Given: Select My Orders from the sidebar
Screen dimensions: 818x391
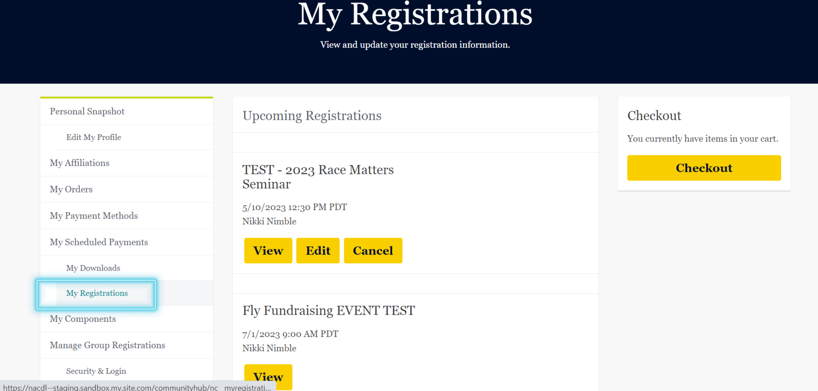Looking at the screenshot, I should coord(71,189).
